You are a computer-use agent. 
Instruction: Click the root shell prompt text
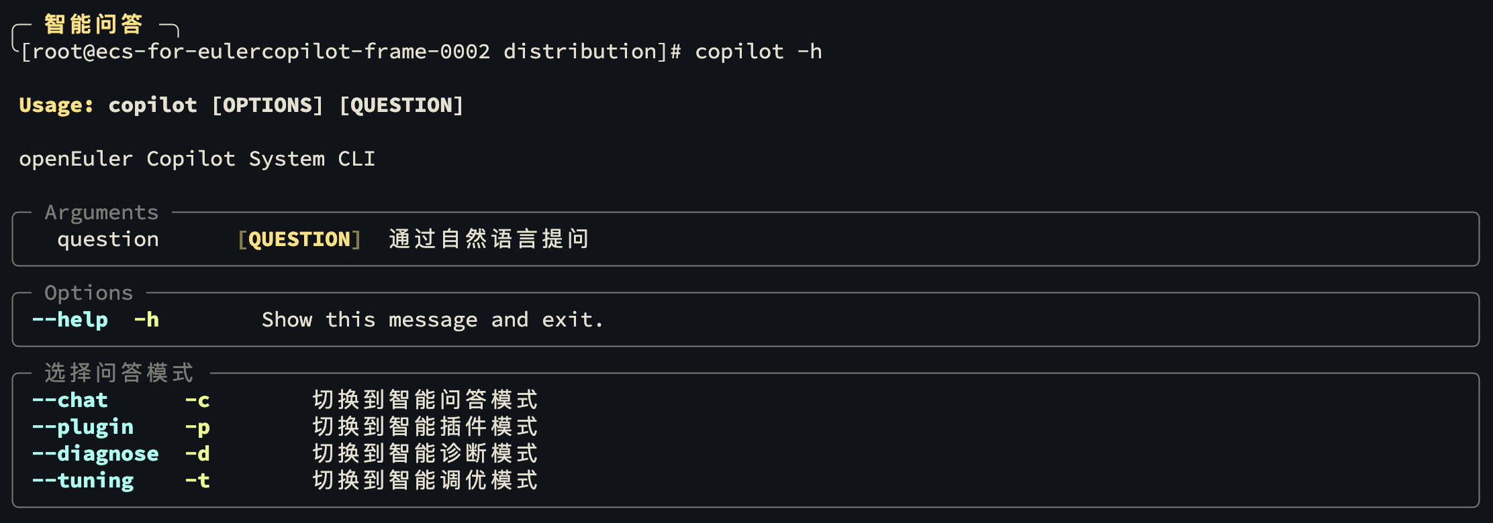click(x=350, y=52)
